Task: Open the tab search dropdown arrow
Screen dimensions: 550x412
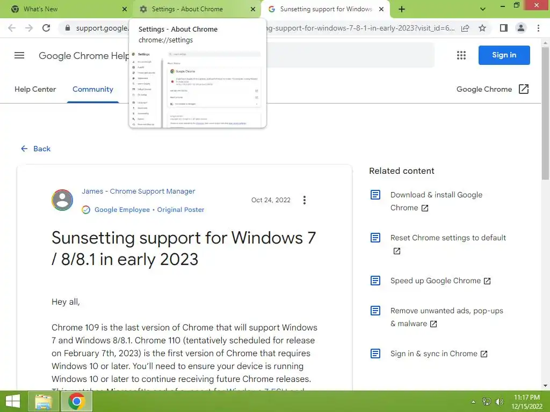Action: 483,9
